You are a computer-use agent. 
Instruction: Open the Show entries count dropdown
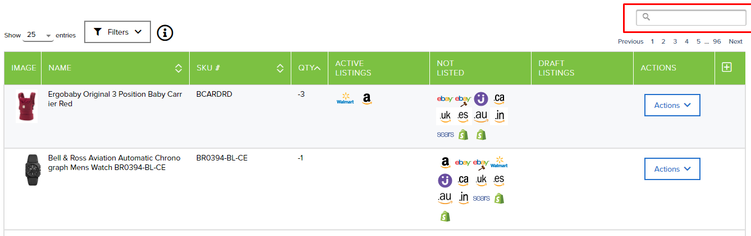tap(38, 35)
